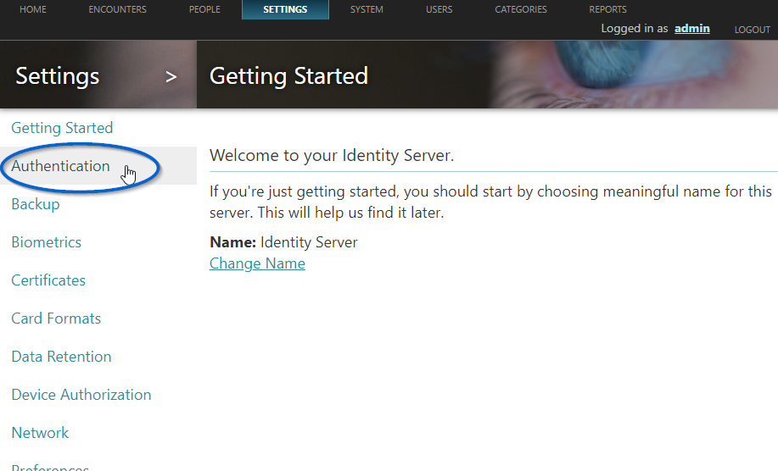Go to the ENCOUNTERS tab
Screen dimensions: 778x471
tap(118, 9)
